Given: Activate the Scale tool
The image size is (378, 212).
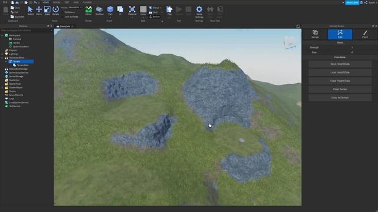Looking at the screenshot, I should (x=47, y=11).
